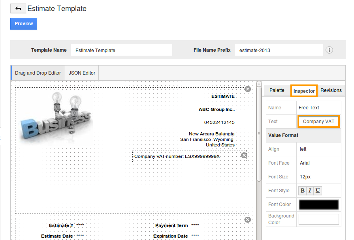Close the estimate details section

pos(248,219)
